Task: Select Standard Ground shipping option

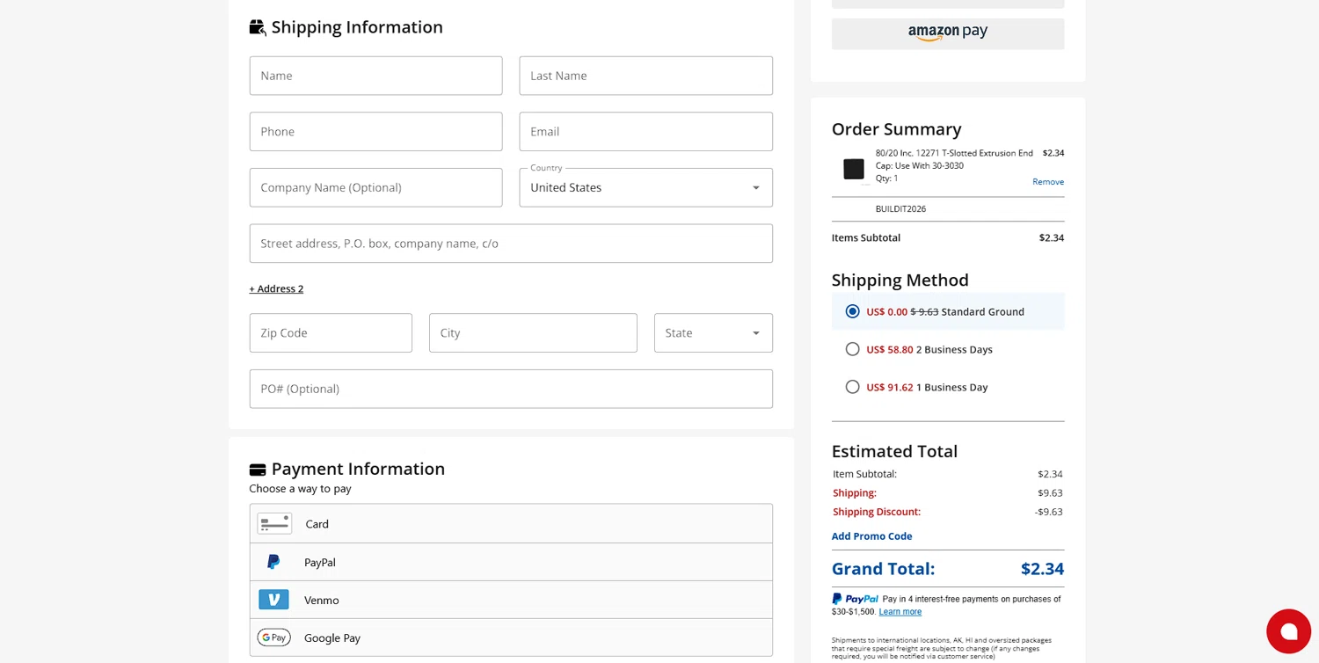Action: [x=852, y=311]
